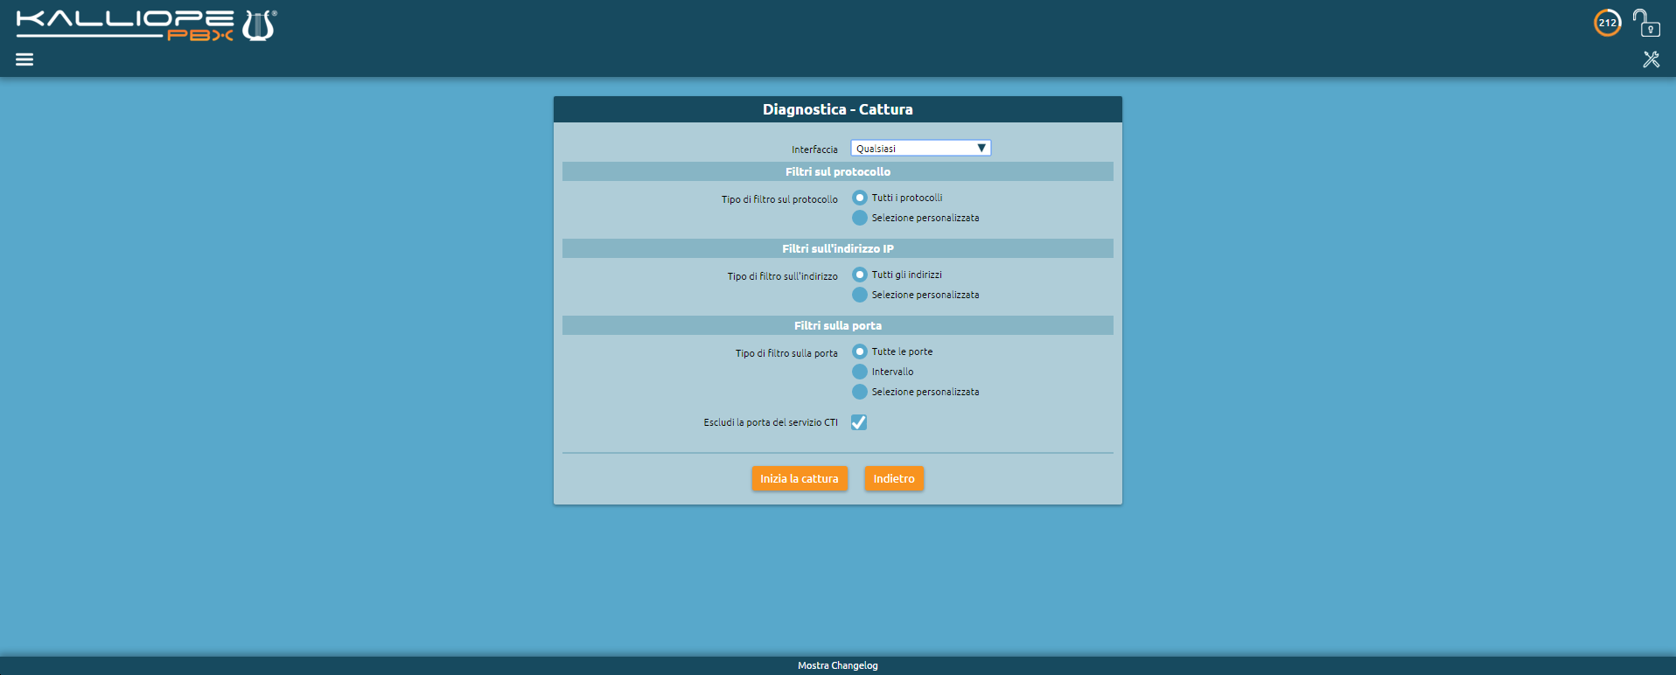Click the Diagnostica - Cattura panel title
This screenshot has width=1676, height=675.
(838, 109)
